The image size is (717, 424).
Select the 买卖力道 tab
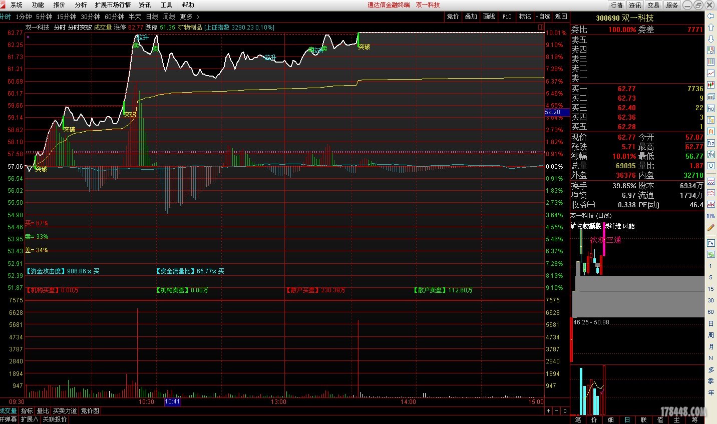(65, 411)
